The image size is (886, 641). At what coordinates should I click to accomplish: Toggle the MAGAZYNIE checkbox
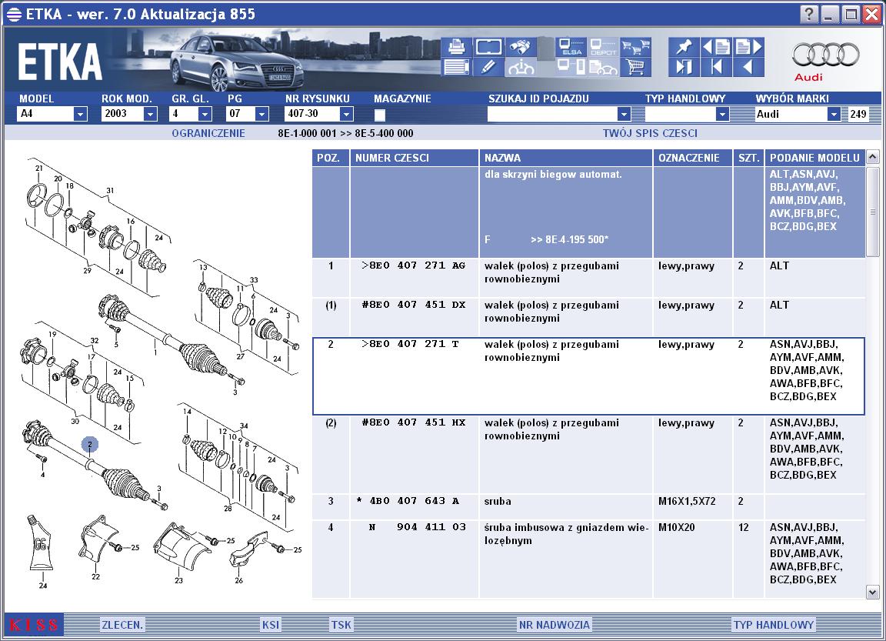pos(380,115)
